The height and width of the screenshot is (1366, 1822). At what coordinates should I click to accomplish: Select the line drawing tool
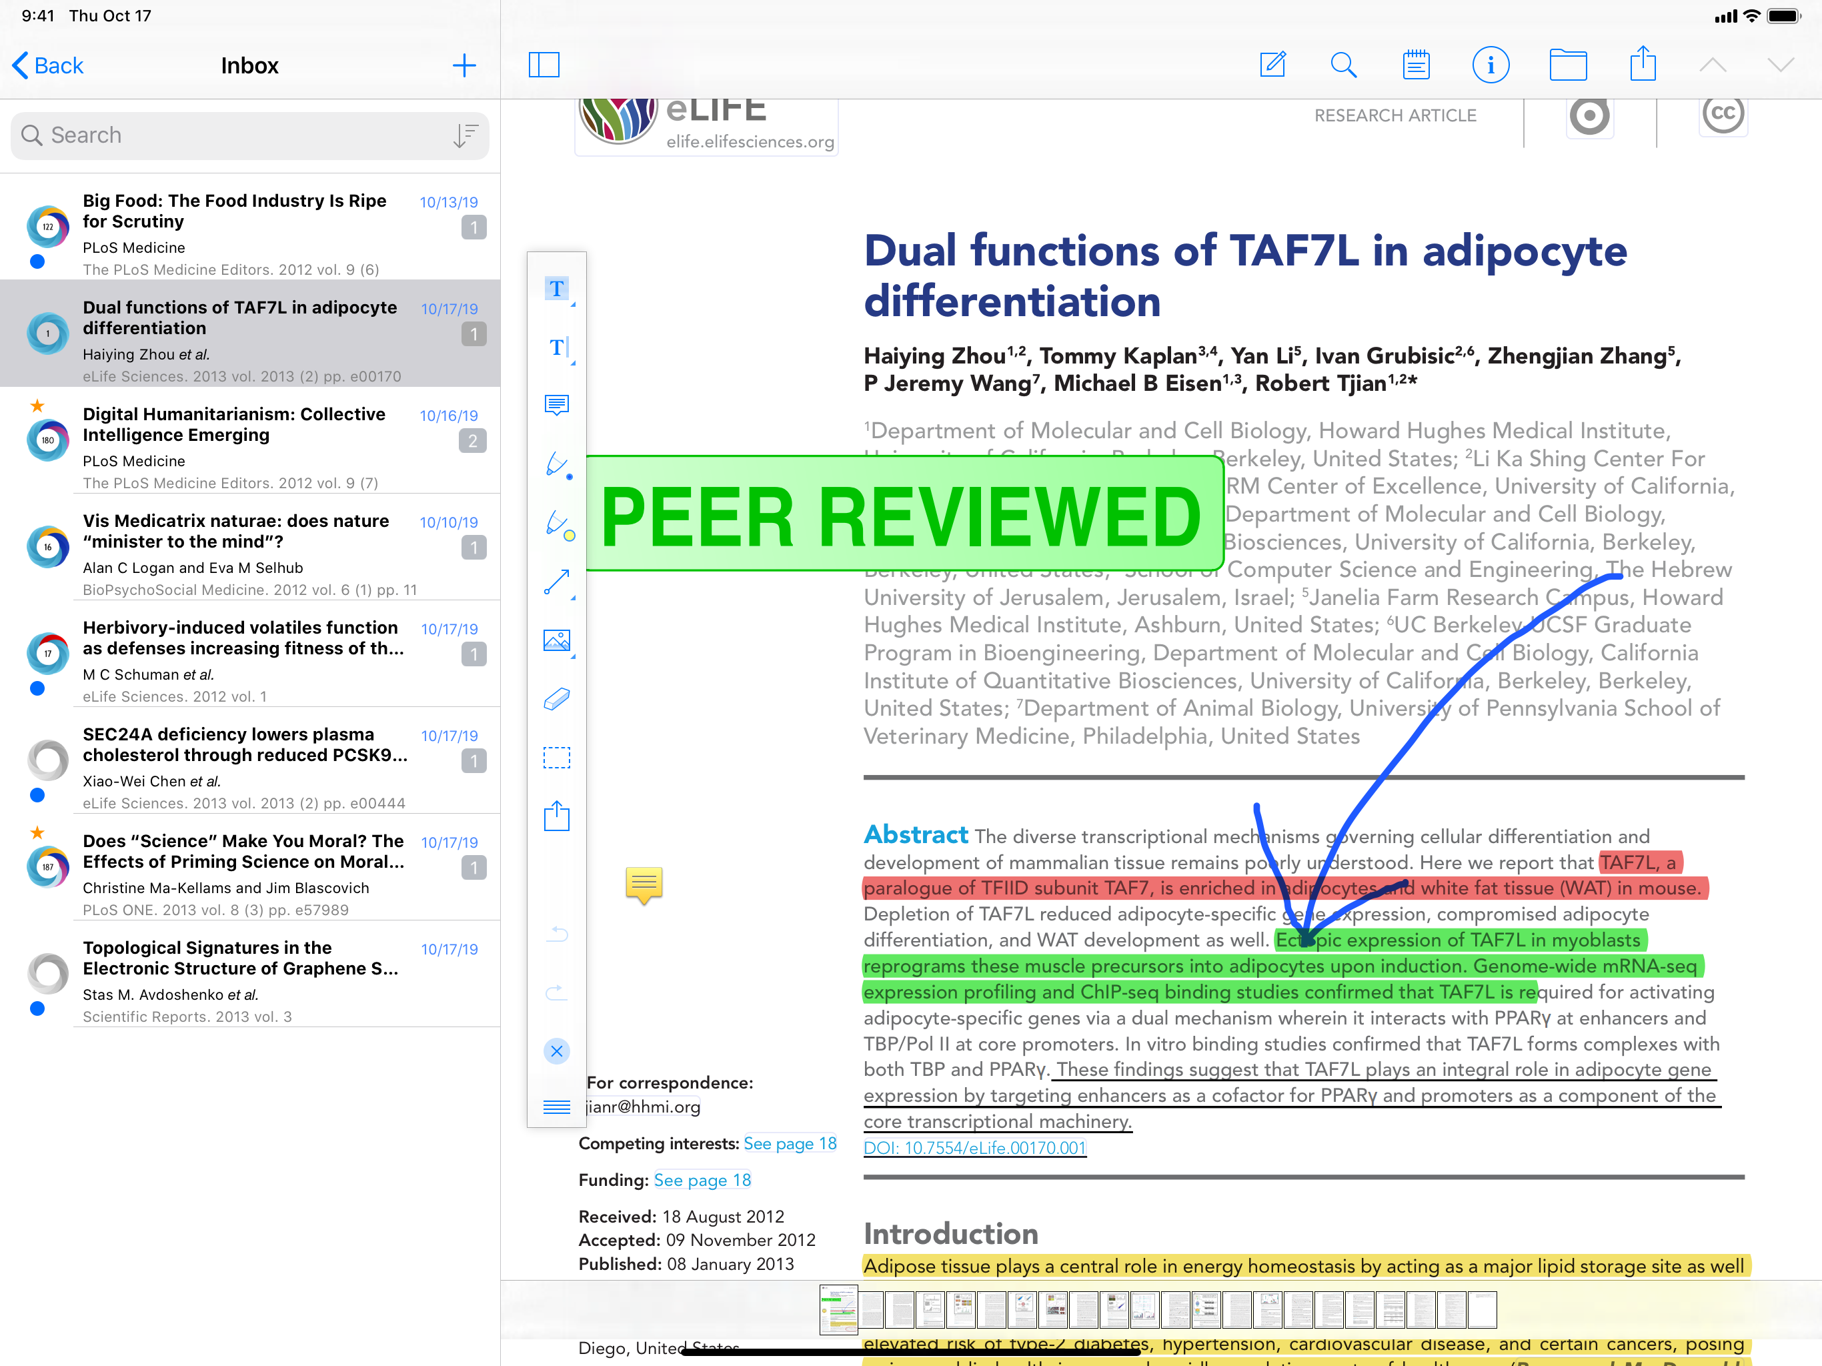pos(558,582)
